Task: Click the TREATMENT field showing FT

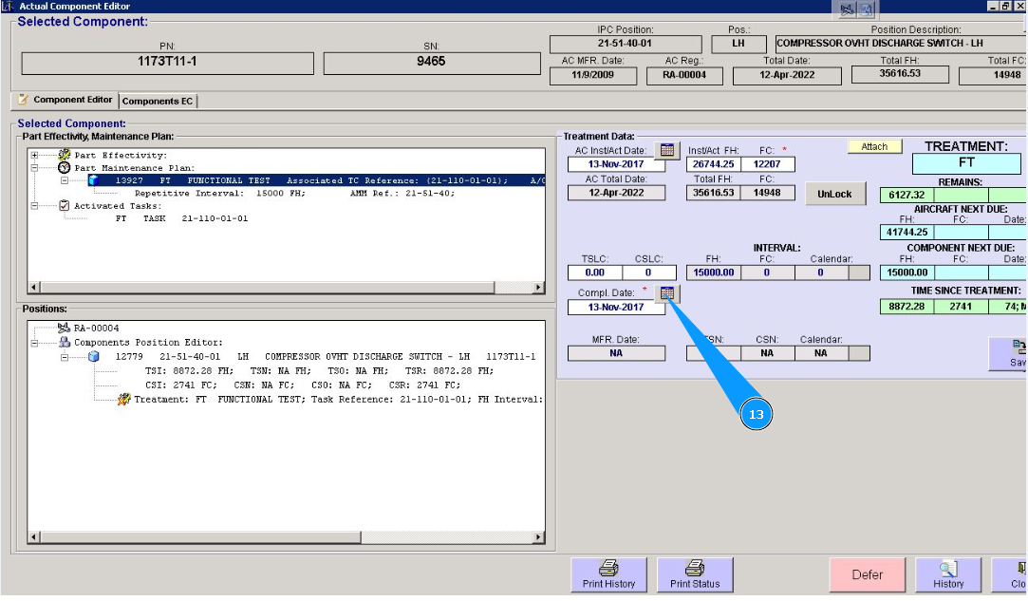Action: point(966,162)
